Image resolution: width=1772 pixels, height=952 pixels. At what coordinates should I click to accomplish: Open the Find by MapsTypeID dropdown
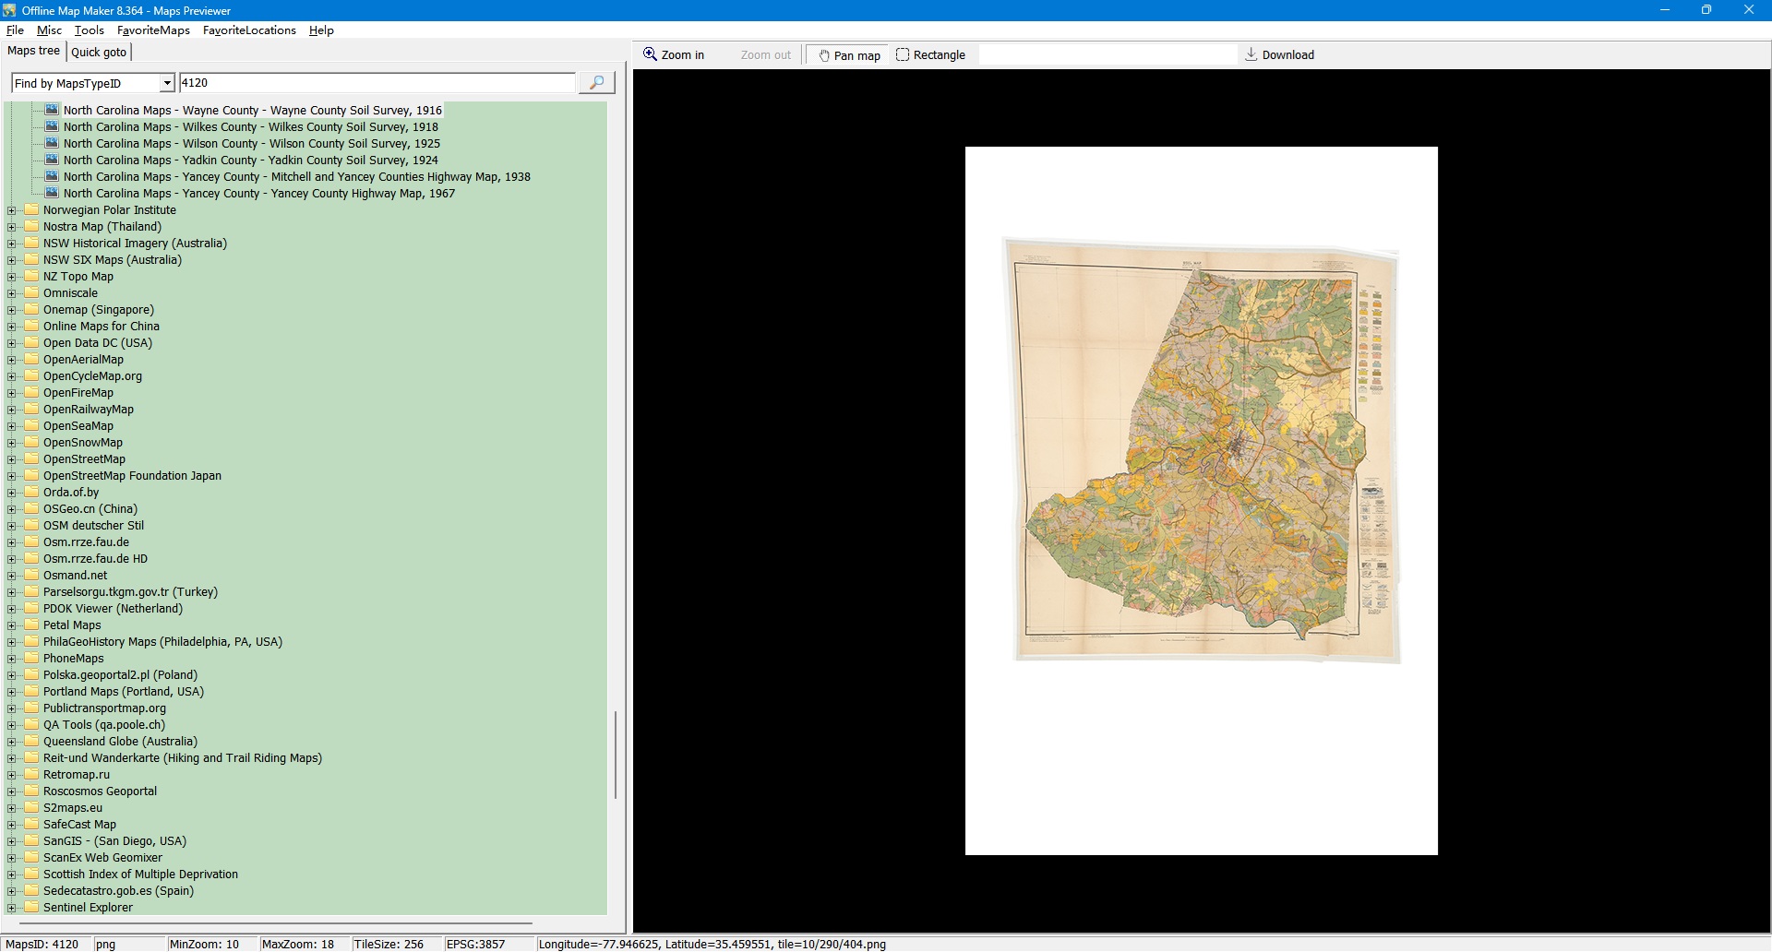[167, 84]
